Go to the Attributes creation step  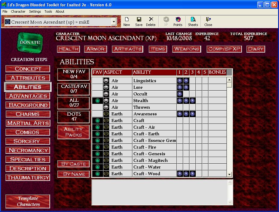[28, 78]
